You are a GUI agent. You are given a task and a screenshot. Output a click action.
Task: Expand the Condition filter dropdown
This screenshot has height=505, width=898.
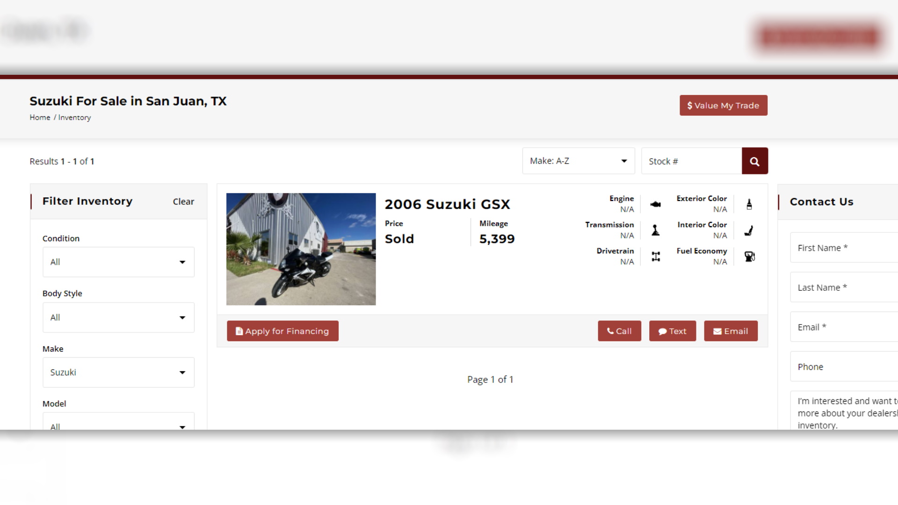click(x=118, y=262)
